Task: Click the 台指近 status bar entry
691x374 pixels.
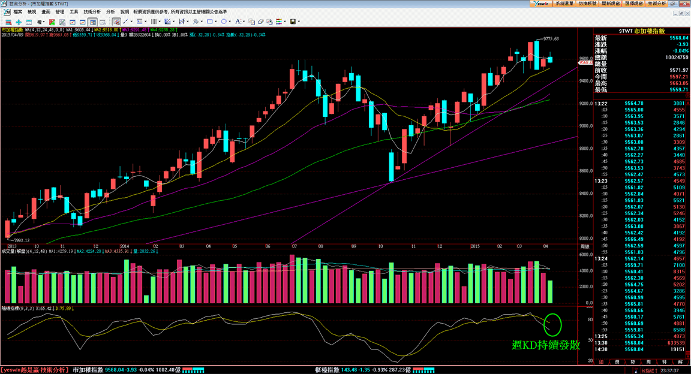Action: click(x=648, y=371)
